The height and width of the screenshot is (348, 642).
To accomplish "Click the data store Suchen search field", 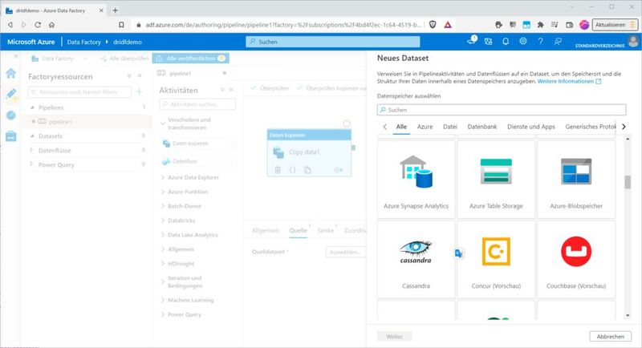I will point(502,109).
